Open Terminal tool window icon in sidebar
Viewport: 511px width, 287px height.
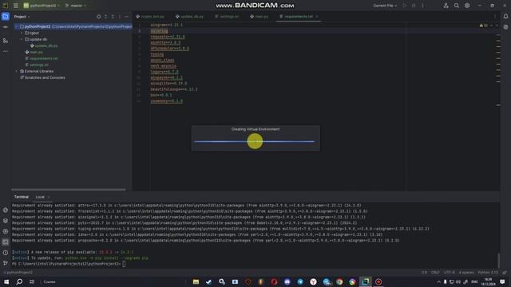click(x=6, y=242)
